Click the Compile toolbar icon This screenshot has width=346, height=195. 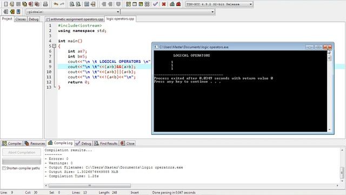tap(128, 4)
